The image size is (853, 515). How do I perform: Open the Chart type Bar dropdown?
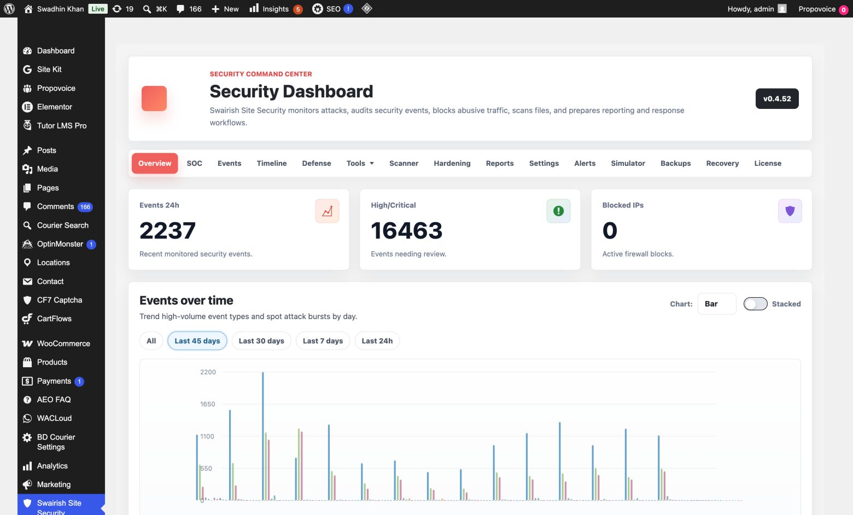[x=717, y=304]
